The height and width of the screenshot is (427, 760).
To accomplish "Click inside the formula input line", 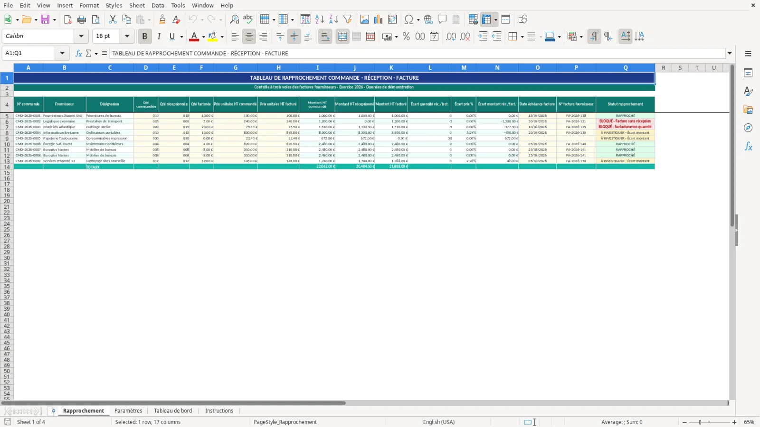I will click(418, 53).
